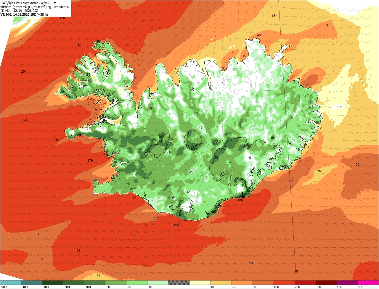Click the value -58 in eastern Iceland
This screenshot has width=379, height=289.
[273, 138]
